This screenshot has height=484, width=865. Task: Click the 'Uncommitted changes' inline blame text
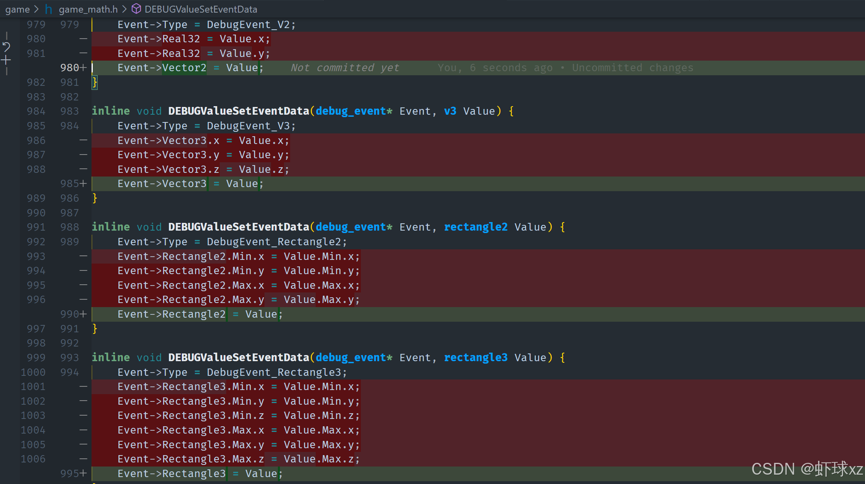tap(632, 68)
